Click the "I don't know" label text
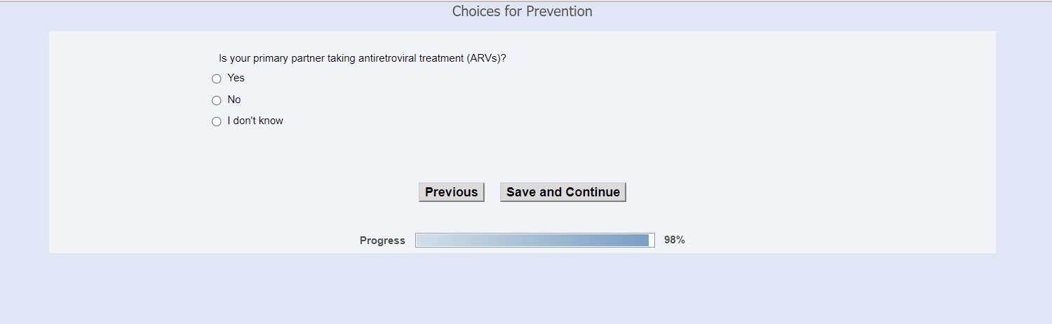Screen dimensions: 1052x324 pos(255,121)
